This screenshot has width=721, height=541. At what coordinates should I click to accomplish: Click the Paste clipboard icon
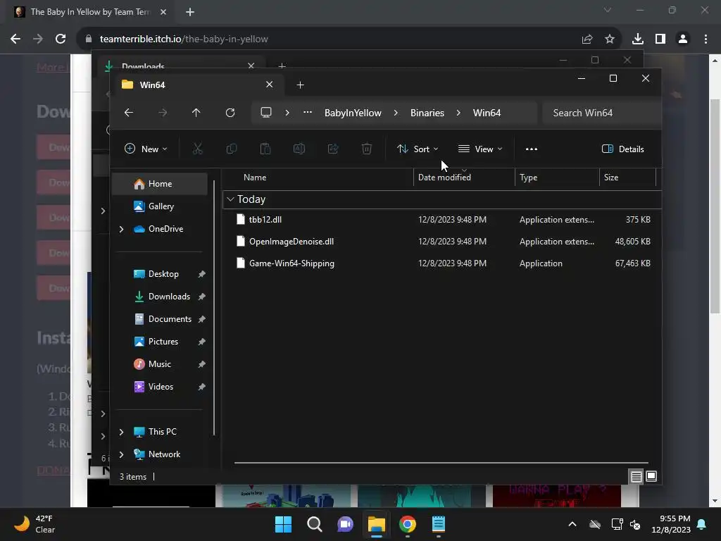click(x=265, y=149)
